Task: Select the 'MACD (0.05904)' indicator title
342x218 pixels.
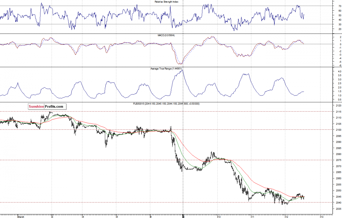Action: pos(167,35)
